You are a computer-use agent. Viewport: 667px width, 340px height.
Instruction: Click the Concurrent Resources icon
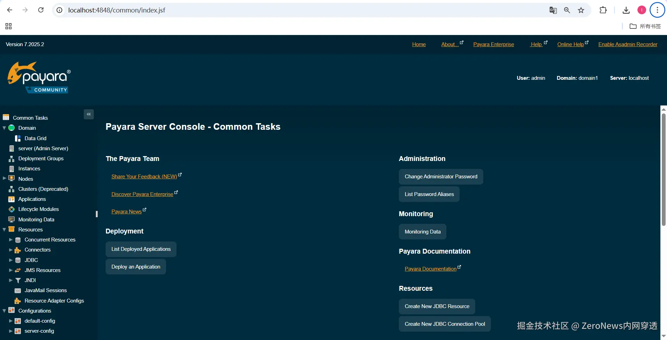pyautogui.click(x=18, y=240)
